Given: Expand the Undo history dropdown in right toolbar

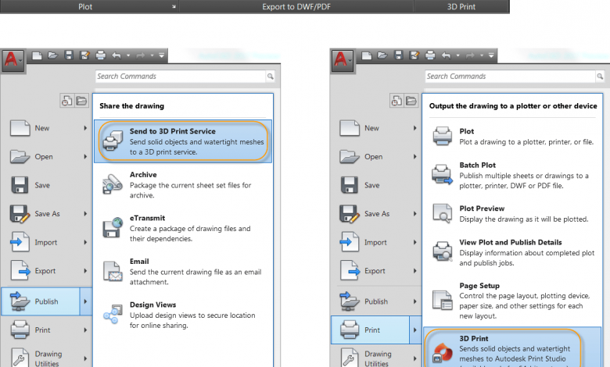Looking at the screenshot, I should 457,55.
